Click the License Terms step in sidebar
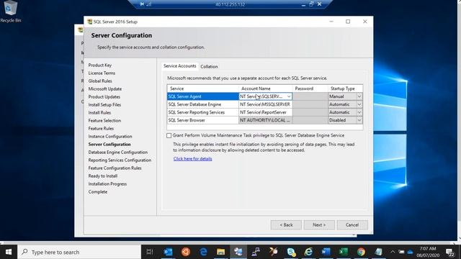This screenshot has height=259, width=461. pos(102,73)
